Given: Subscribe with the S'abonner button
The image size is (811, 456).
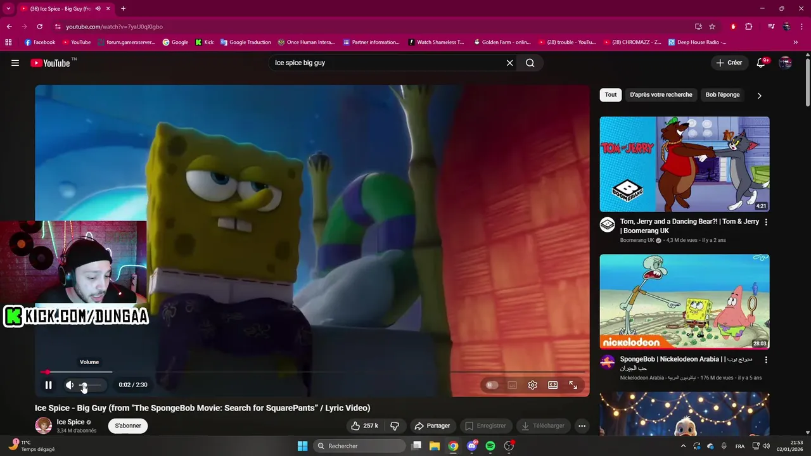Looking at the screenshot, I should click(x=128, y=426).
